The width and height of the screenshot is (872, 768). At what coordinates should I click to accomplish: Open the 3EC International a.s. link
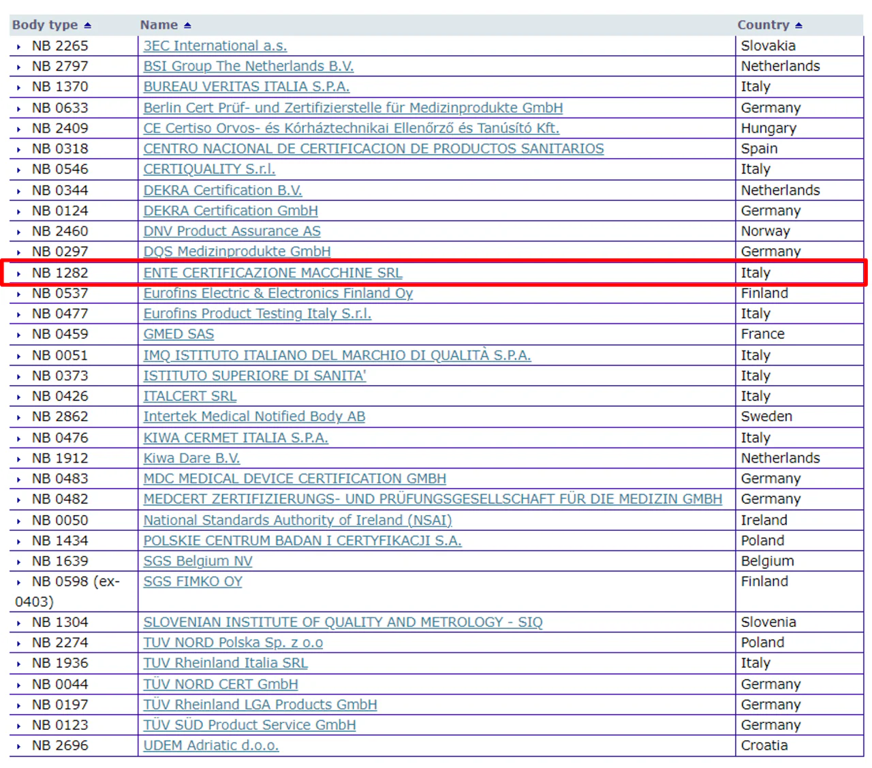(215, 46)
